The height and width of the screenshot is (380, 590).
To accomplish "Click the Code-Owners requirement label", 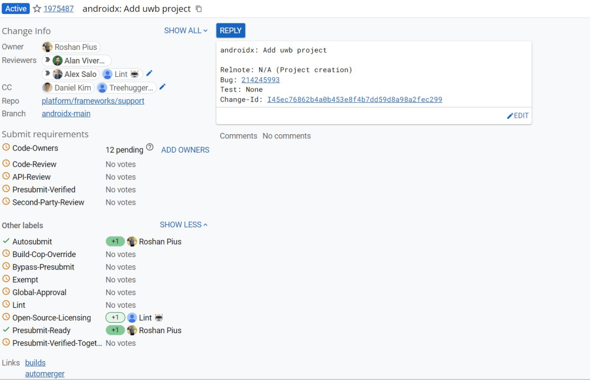I will [x=35, y=148].
